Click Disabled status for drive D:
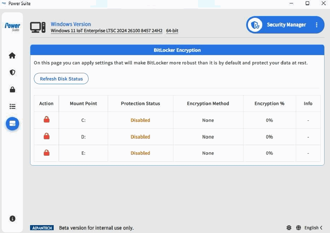The image size is (330, 233). (x=140, y=137)
